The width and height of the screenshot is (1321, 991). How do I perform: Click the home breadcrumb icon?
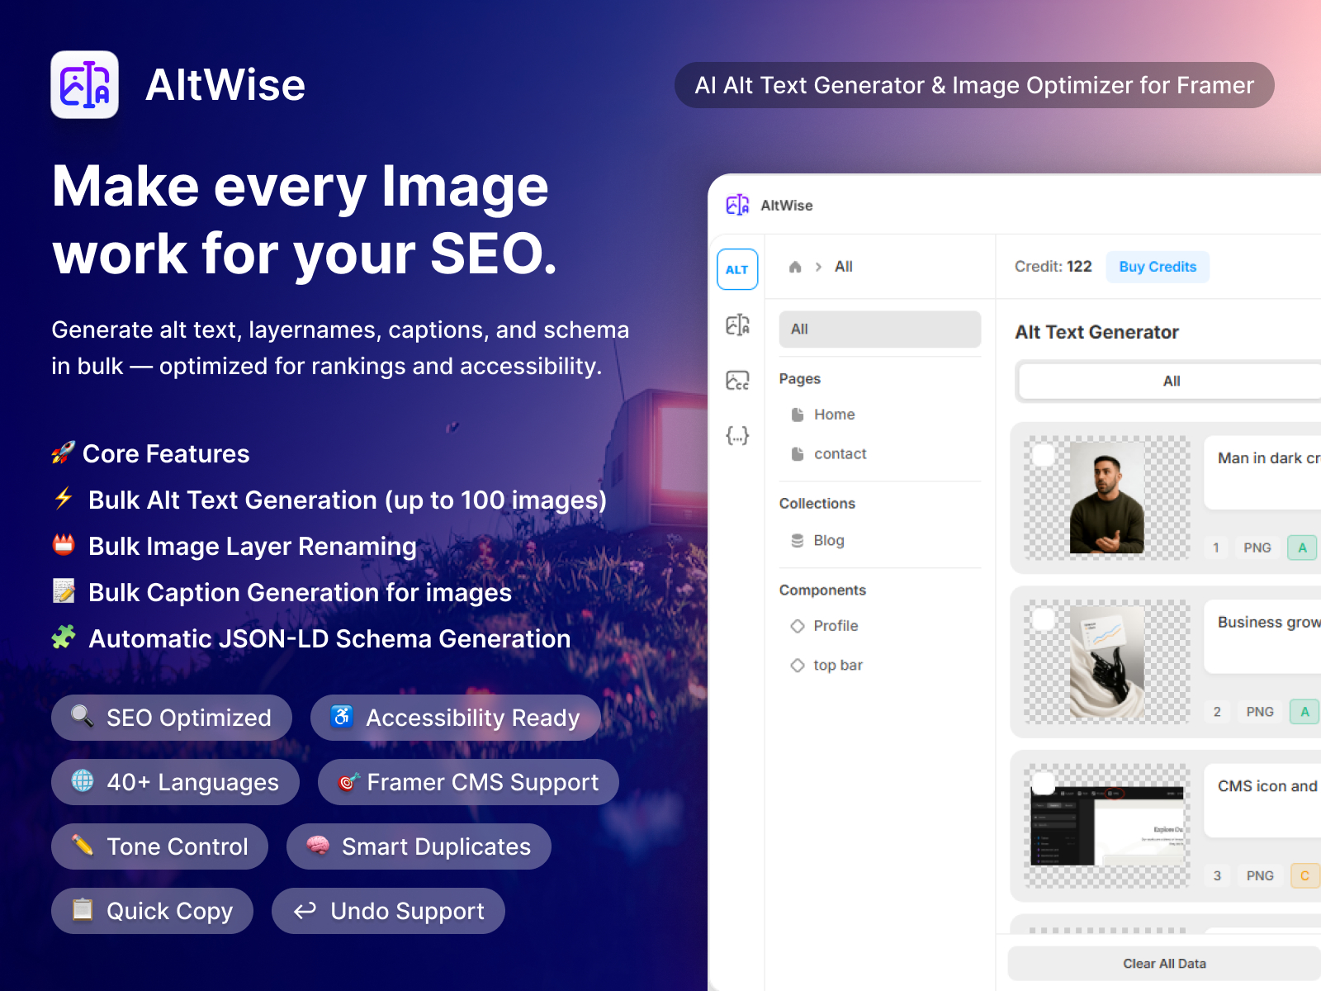pyautogui.click(x=795, y=267)
